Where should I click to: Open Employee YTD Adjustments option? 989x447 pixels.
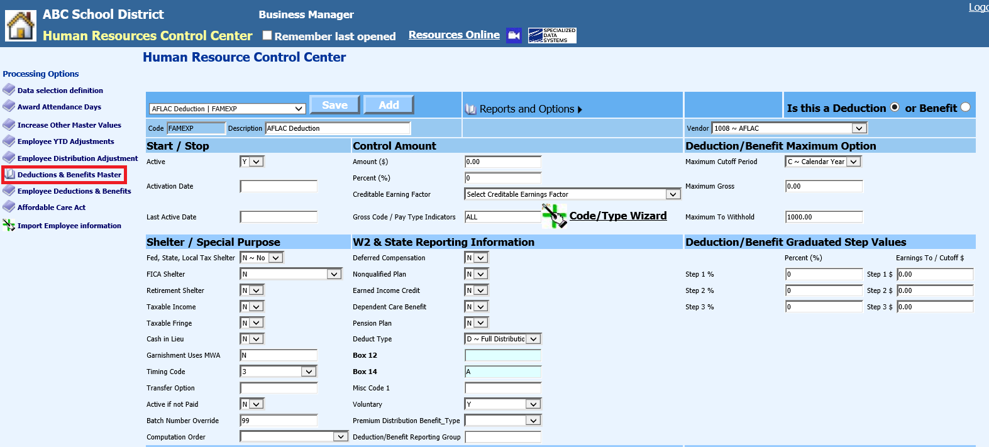[x=65, y=141]
